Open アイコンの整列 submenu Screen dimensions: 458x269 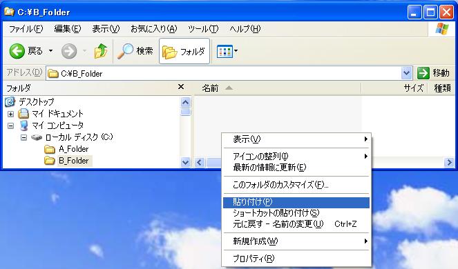point(296,157)
